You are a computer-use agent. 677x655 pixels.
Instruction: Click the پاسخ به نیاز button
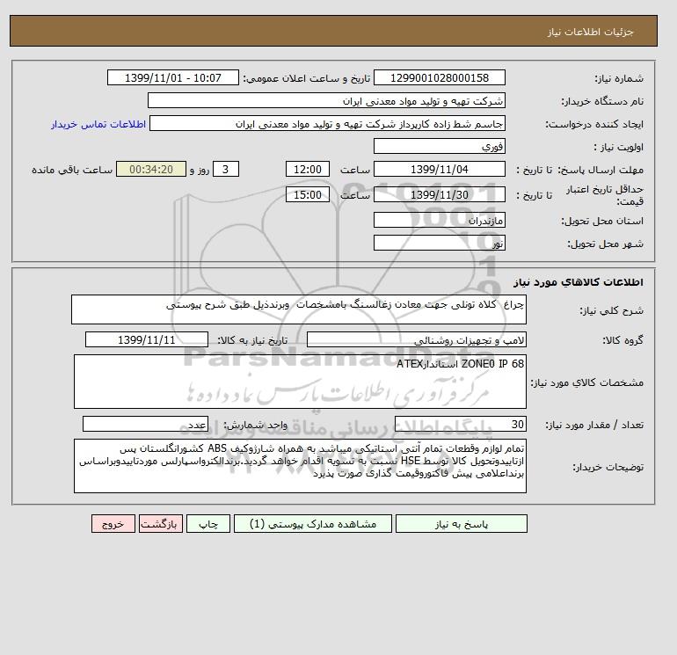click(461, 524)
